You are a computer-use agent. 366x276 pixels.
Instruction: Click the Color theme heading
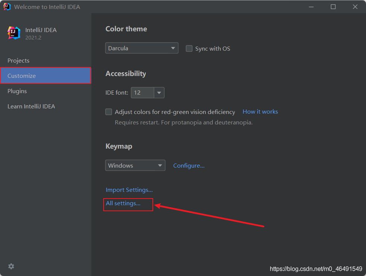(126, 29)
